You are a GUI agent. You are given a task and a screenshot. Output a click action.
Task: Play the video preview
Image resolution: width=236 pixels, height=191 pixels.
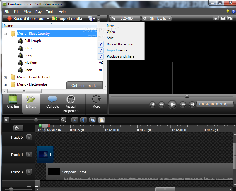click(x=172, y=104)
